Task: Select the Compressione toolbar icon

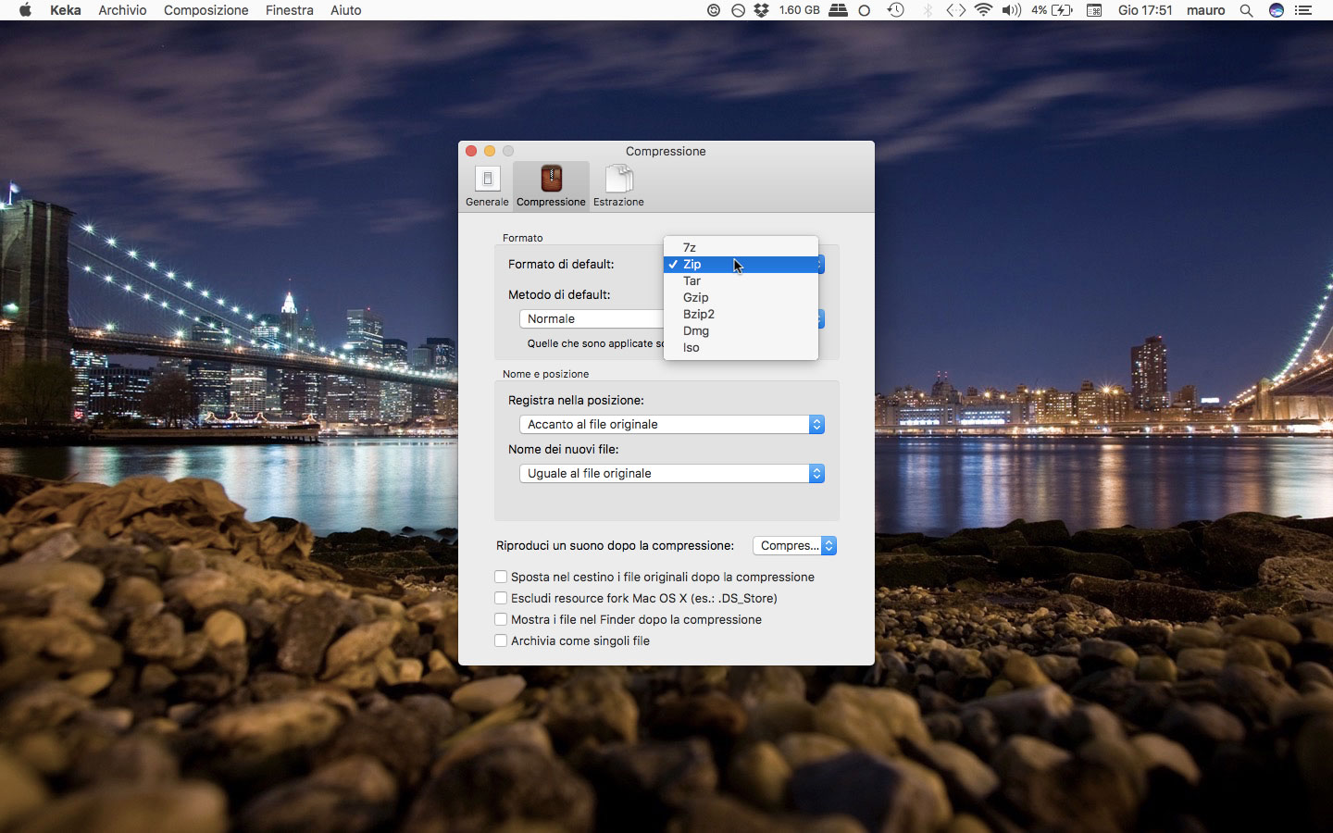Action: (551, 185)
